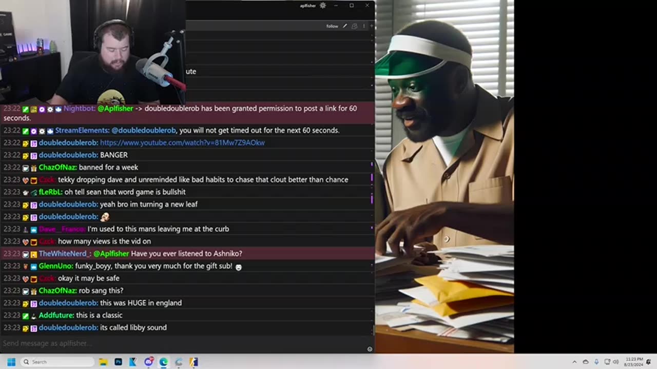
Task: Click username fLeRbL in chat
Action: click(51, 192)
